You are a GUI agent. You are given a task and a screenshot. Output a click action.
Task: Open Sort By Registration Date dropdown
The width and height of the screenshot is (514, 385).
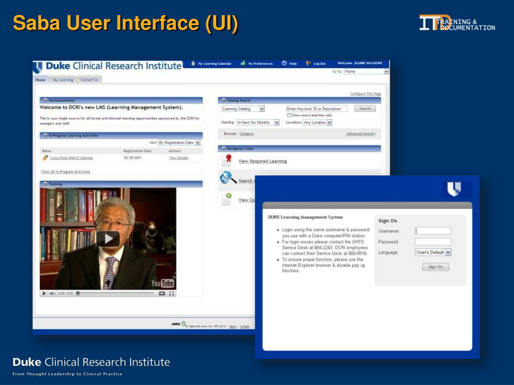179,143
